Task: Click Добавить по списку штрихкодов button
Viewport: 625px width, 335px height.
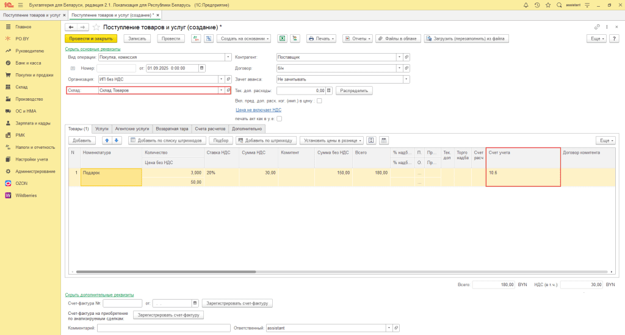Action: (167, 140)
